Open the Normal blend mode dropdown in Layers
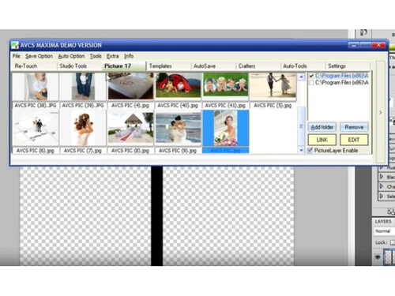 point(385,231)
